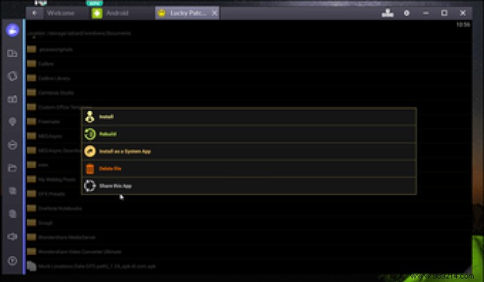Click the folder icon in sidebar

coord(12,168)
